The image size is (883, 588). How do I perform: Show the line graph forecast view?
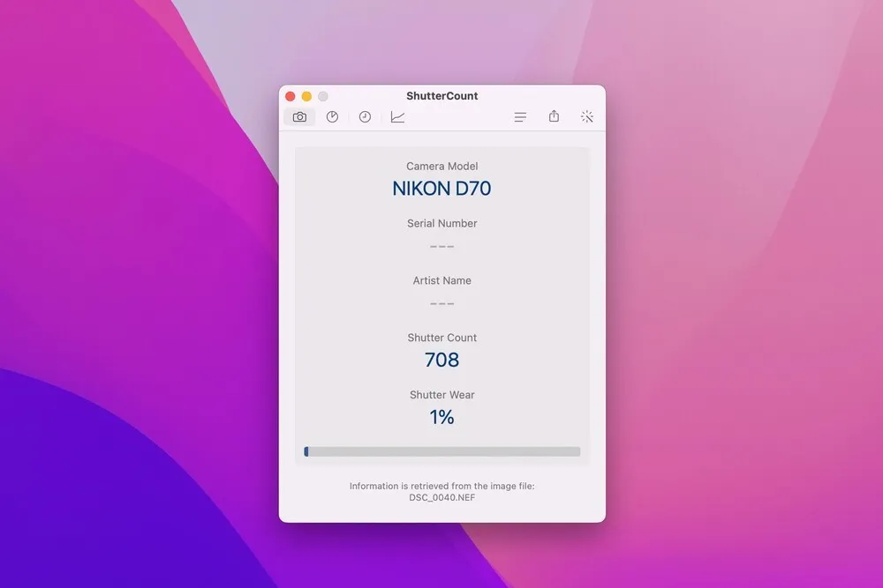(398, 117)
